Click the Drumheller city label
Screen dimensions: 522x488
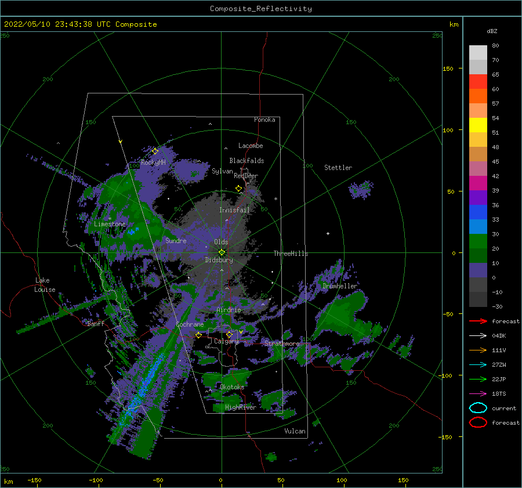click(340, 286)
